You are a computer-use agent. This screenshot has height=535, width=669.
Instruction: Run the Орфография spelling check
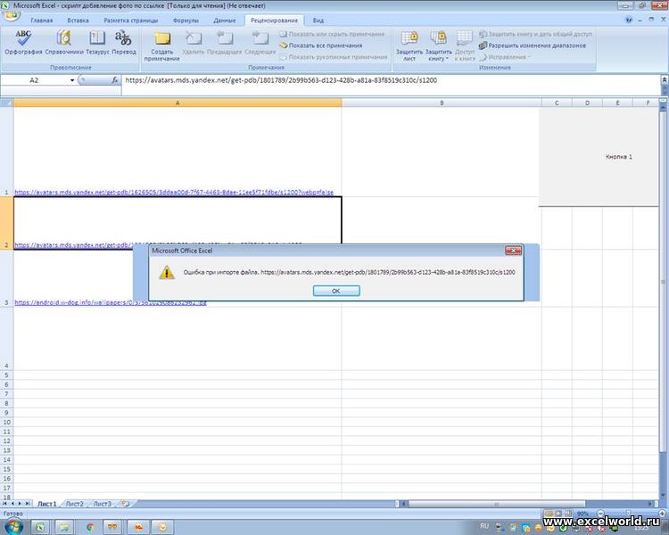[23, 43]
